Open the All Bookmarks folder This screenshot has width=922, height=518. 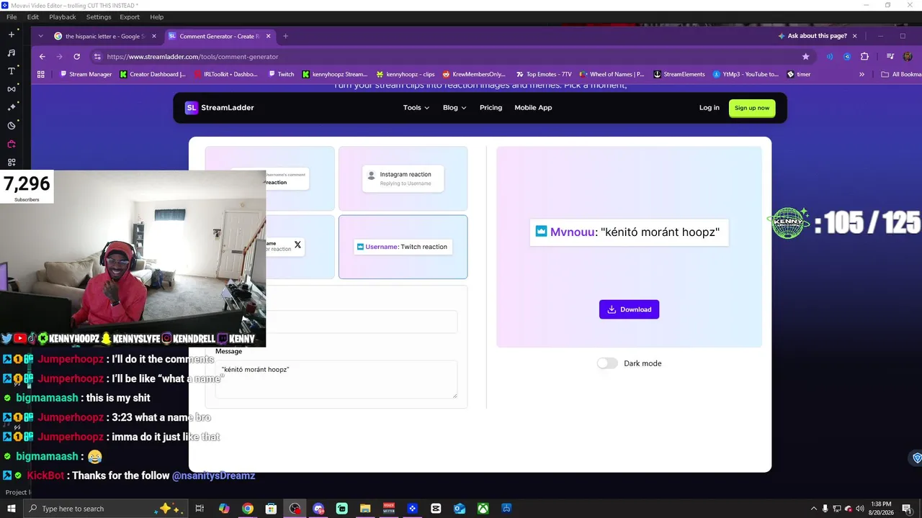(901, 74)
